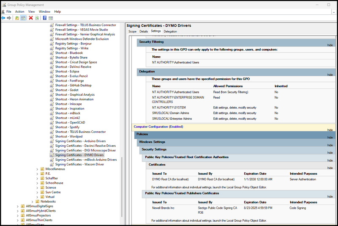Select Signing Certificates - Wacom Driver GPO
This screenshot has height=226, width=338.
point(79,164)
